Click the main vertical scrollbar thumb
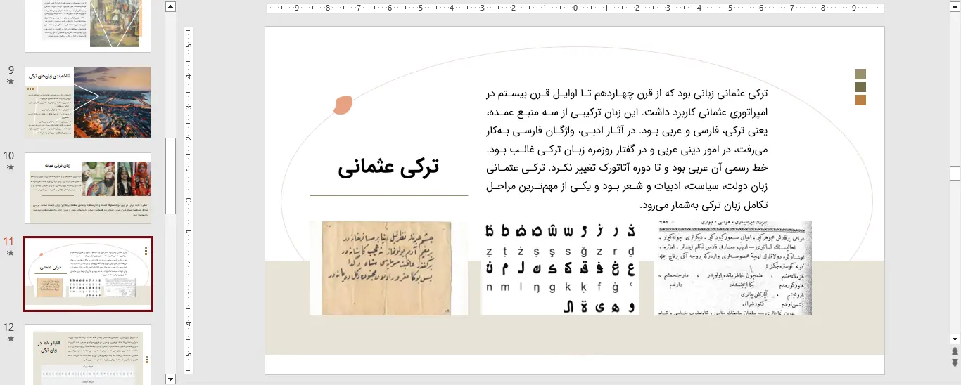 (955, 173)
